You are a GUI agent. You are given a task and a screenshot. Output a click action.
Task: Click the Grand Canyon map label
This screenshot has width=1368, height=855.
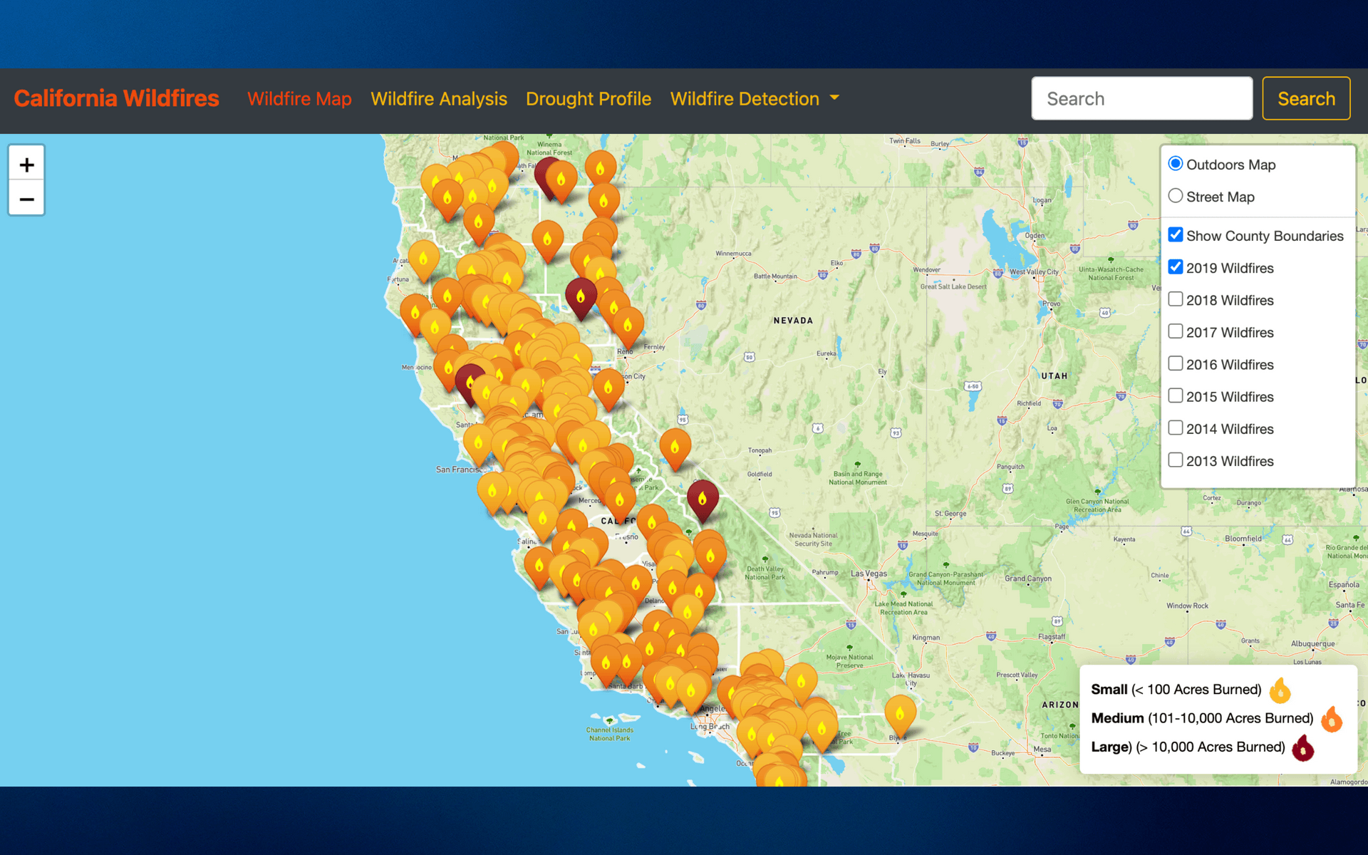[1027, 579]
